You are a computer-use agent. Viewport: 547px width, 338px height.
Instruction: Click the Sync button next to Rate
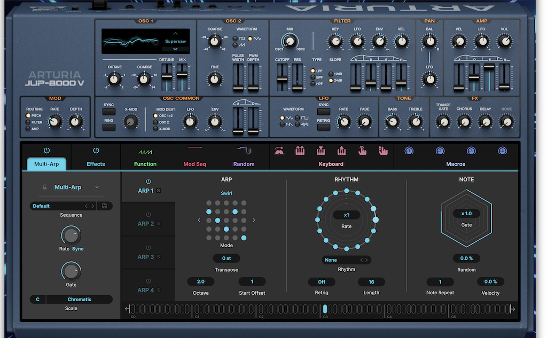pyautogui.click(x=78, y=249)
